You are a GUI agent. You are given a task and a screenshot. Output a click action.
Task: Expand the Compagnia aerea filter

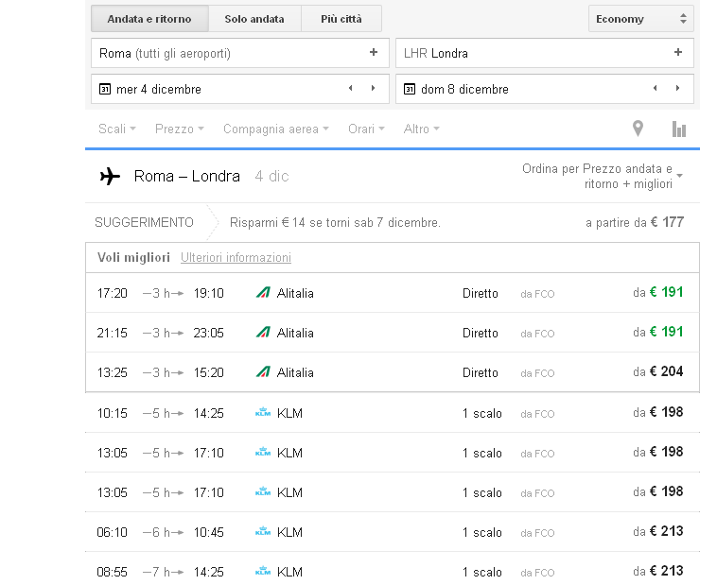275,129
